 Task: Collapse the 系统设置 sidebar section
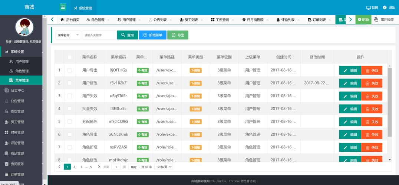[x=22, y=52]
